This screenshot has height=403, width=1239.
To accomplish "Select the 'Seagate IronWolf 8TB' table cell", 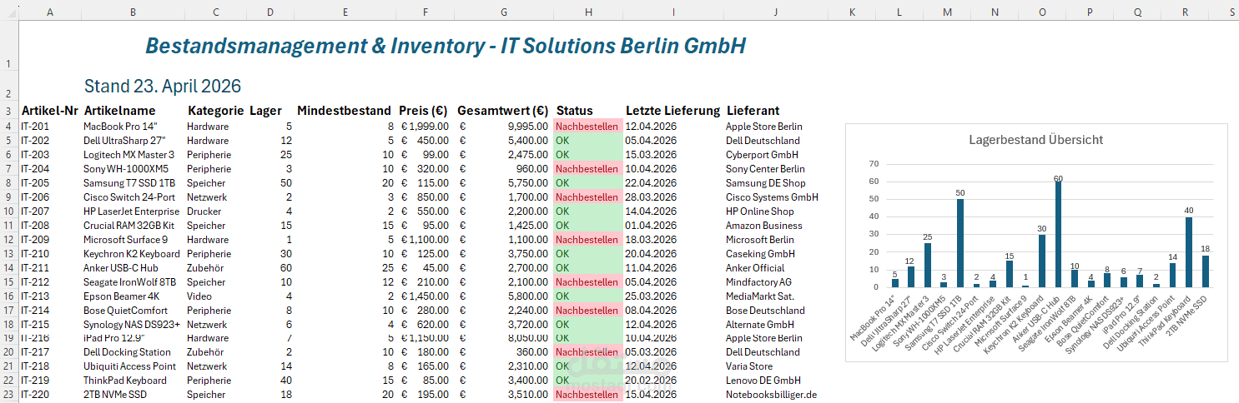I will click(133, 282).
